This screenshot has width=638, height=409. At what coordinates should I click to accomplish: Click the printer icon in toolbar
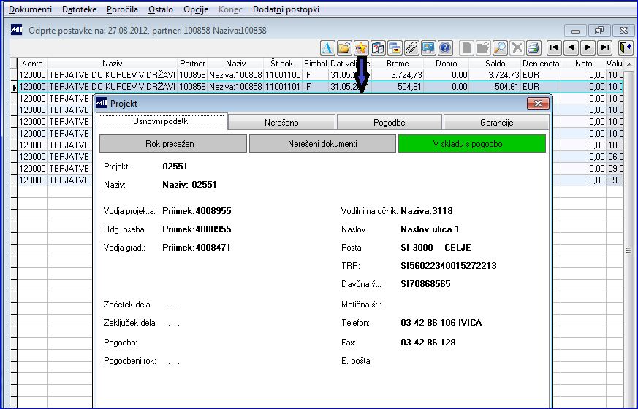pyautogui.click(x=533, y=47)
